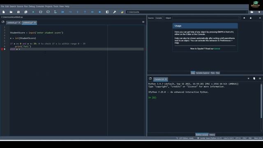
Task: Run the current cell
Action: [41, 12]
